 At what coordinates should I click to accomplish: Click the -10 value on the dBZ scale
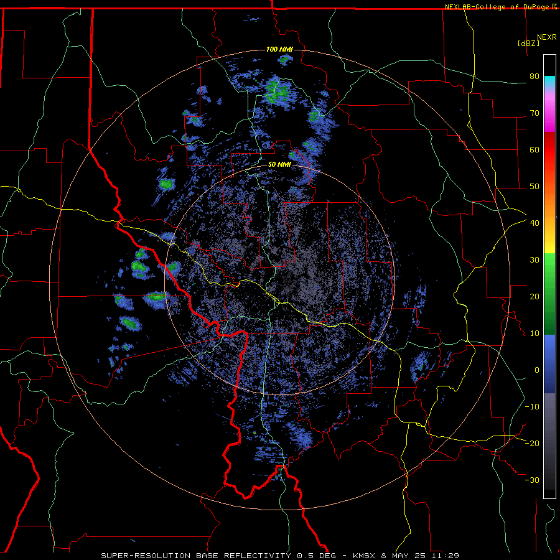532,407
